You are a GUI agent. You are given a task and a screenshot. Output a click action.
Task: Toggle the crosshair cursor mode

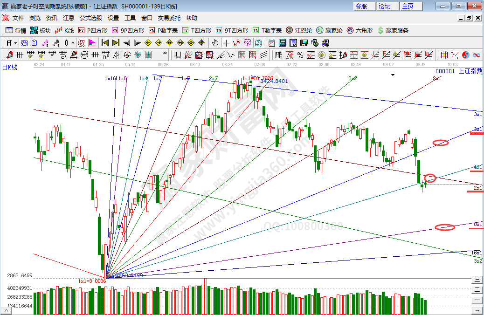226,43
